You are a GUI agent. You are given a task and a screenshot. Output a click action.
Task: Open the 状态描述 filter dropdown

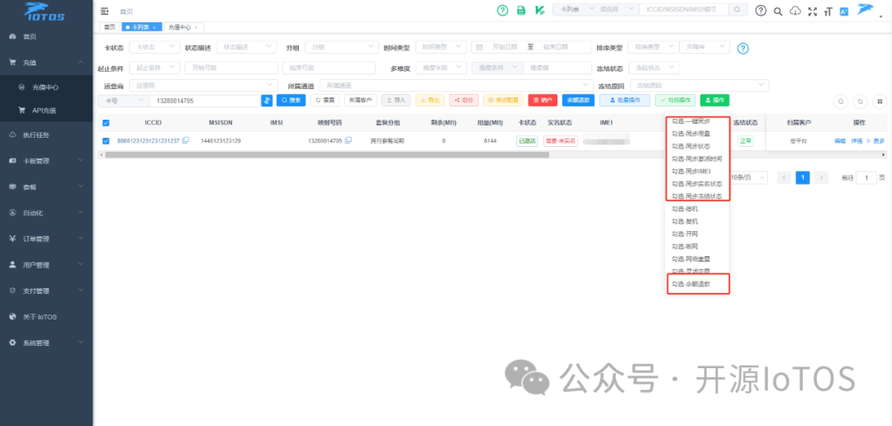[248, 47]
